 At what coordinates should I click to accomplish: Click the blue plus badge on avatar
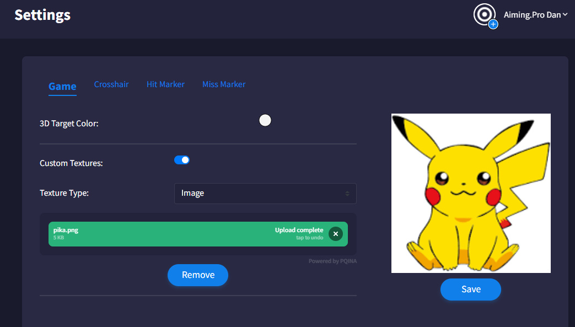pyautogui.click(x=493, y=24)
